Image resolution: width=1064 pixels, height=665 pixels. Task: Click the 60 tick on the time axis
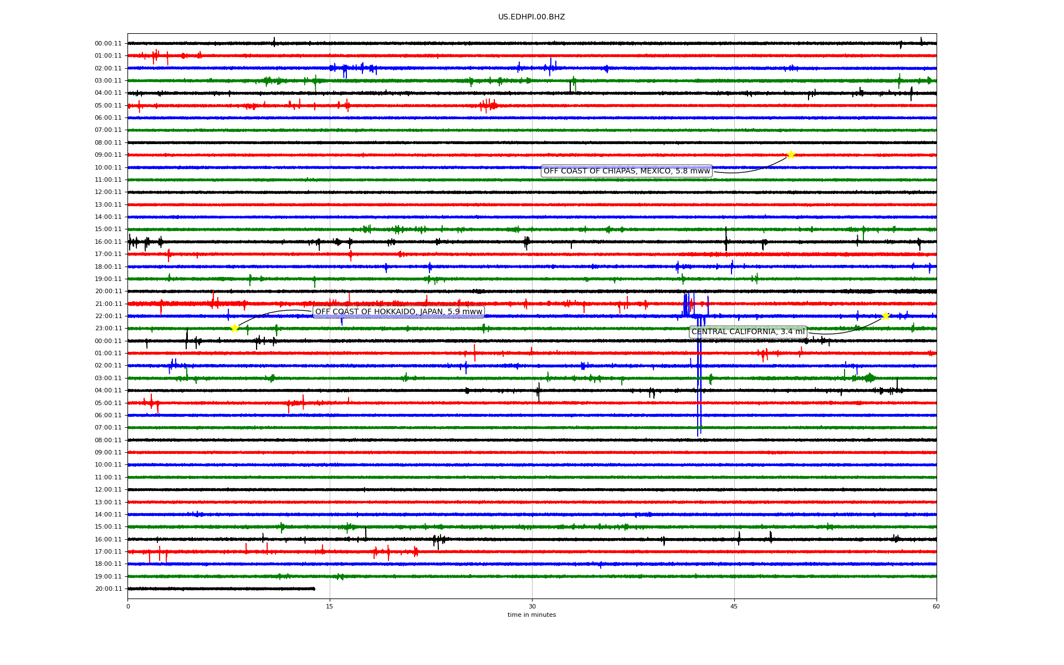tap(936, 606)
